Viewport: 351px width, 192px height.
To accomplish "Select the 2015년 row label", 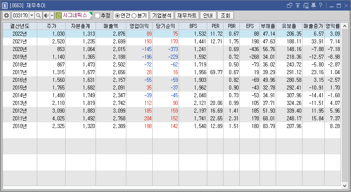I will pyautogui.click(x=20, y=87).
